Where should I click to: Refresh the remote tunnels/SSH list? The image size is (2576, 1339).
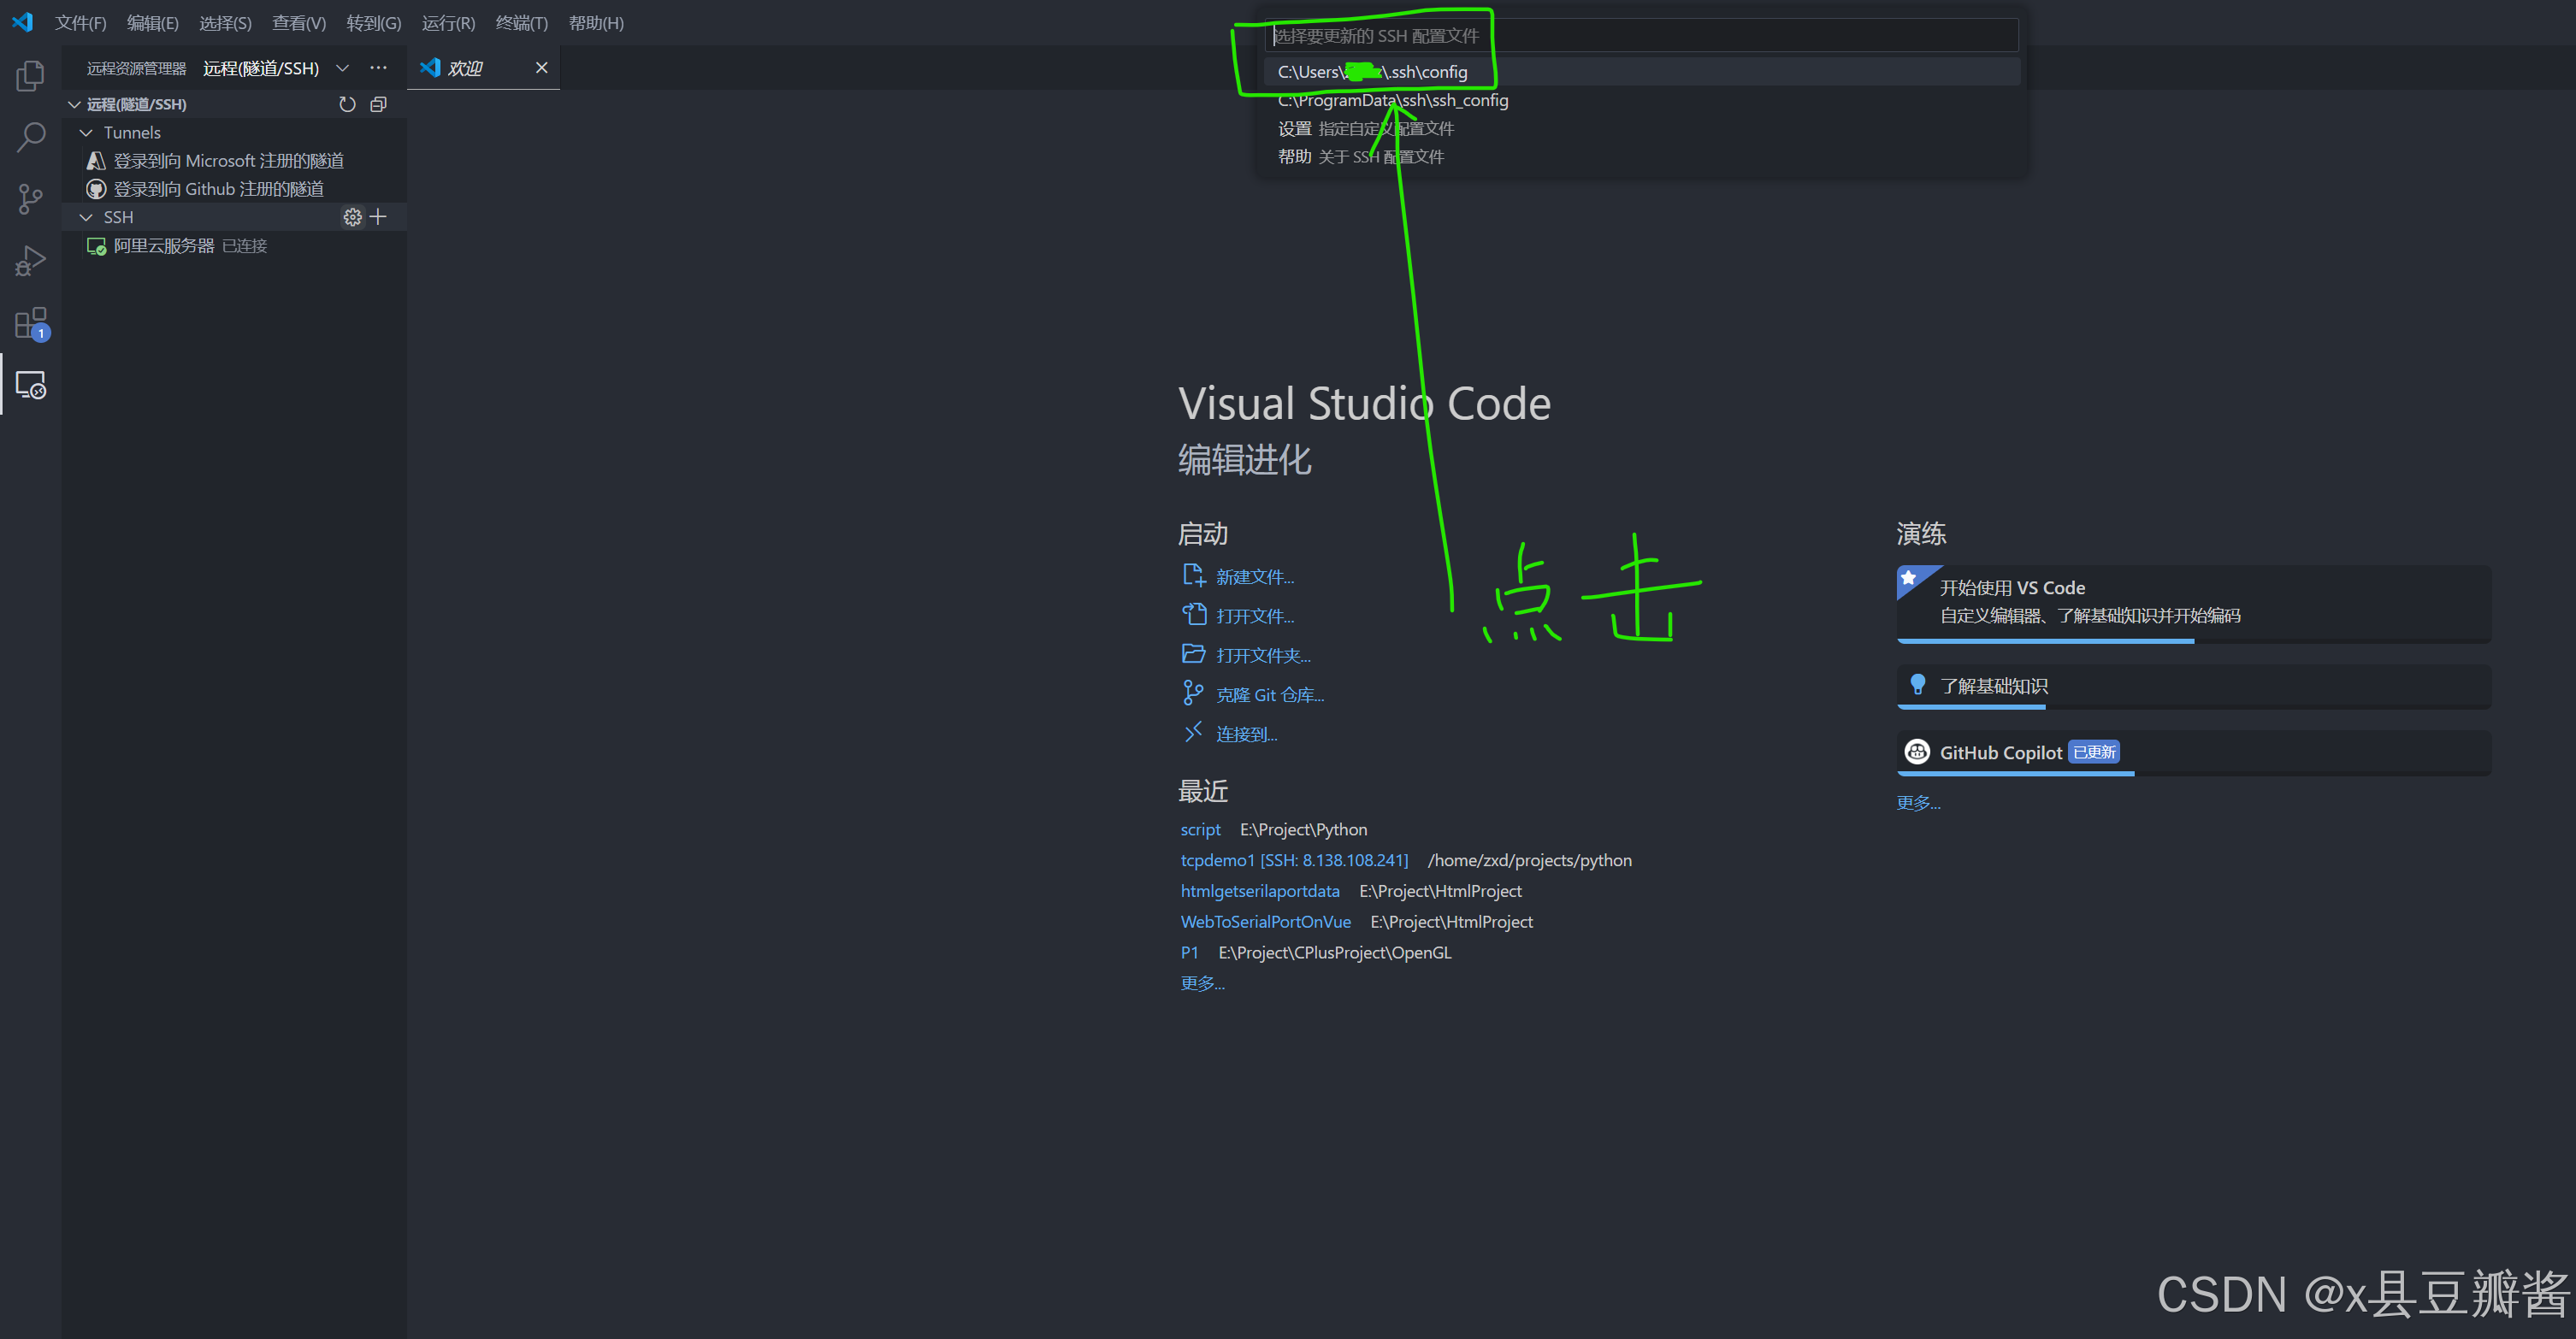click(x=347, y=104)
